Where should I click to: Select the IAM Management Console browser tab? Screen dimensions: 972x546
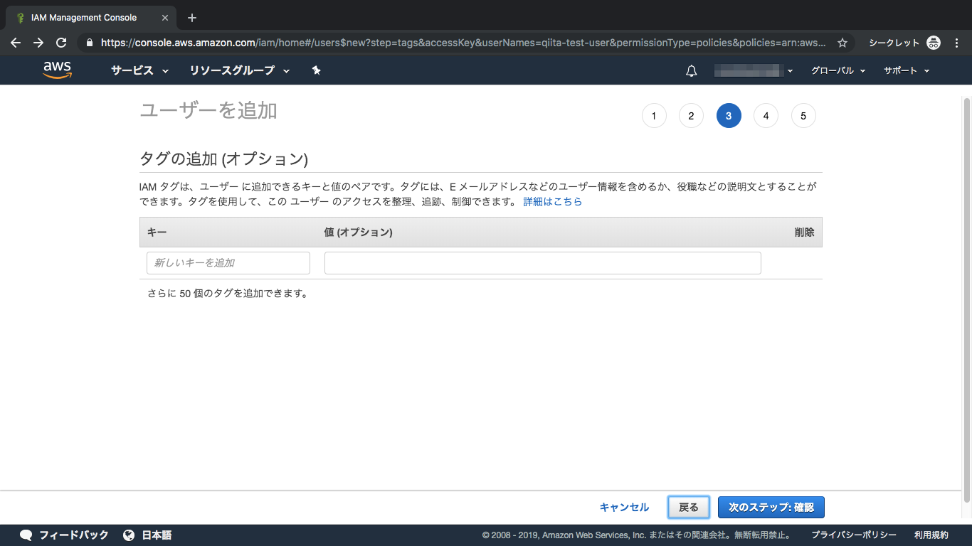(x=90, y=18)
